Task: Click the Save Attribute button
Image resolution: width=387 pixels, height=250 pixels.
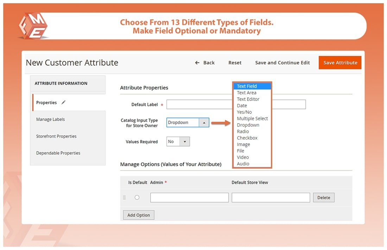Action: click(x=340, y=63)
